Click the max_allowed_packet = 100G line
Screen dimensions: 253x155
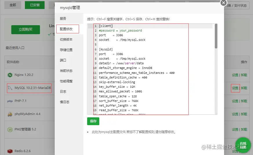(120, 91)
